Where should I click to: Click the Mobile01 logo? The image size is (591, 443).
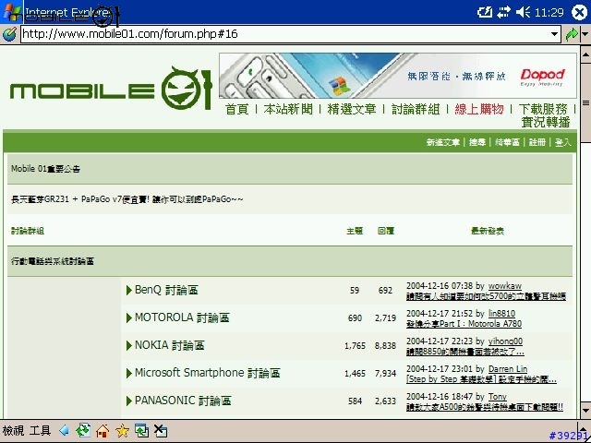(x=111, y=89)
